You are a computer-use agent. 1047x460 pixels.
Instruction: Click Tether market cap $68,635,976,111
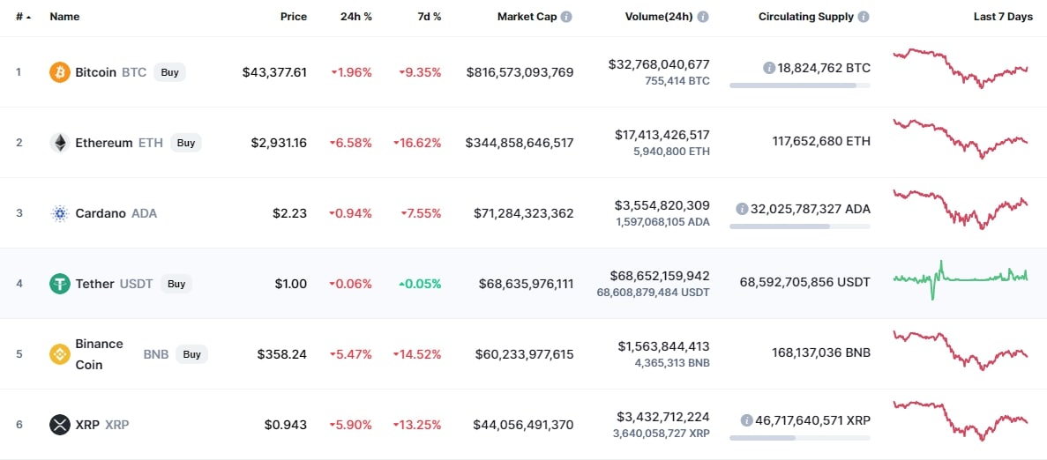pos(527,284)
